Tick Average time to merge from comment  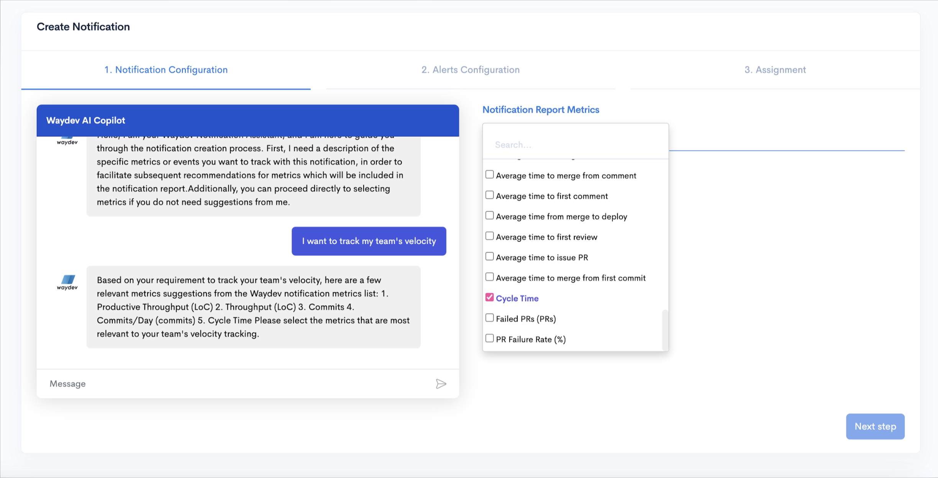(x=489, y=175)
